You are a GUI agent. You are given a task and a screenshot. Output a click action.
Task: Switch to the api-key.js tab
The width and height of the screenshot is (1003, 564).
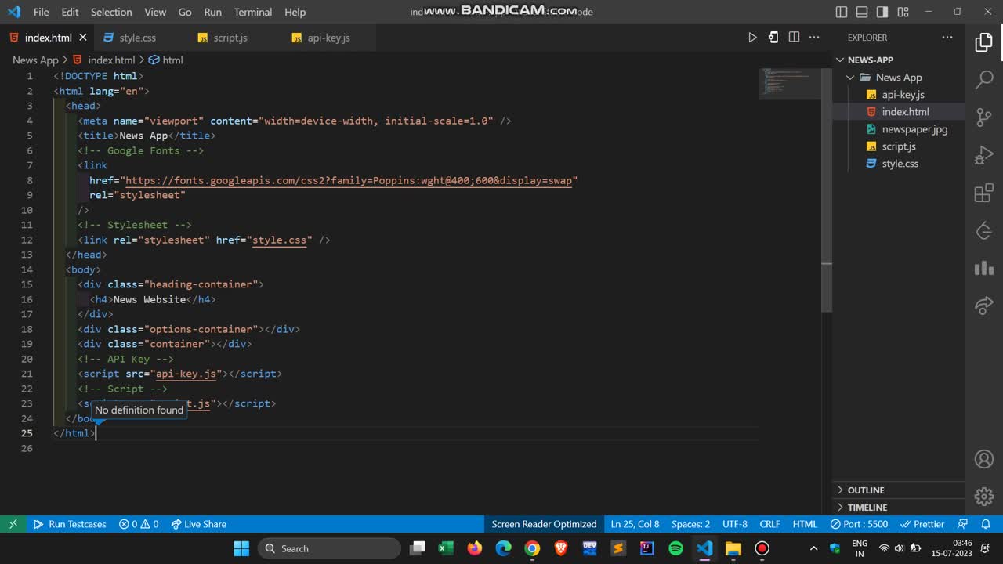coord(328,38)
